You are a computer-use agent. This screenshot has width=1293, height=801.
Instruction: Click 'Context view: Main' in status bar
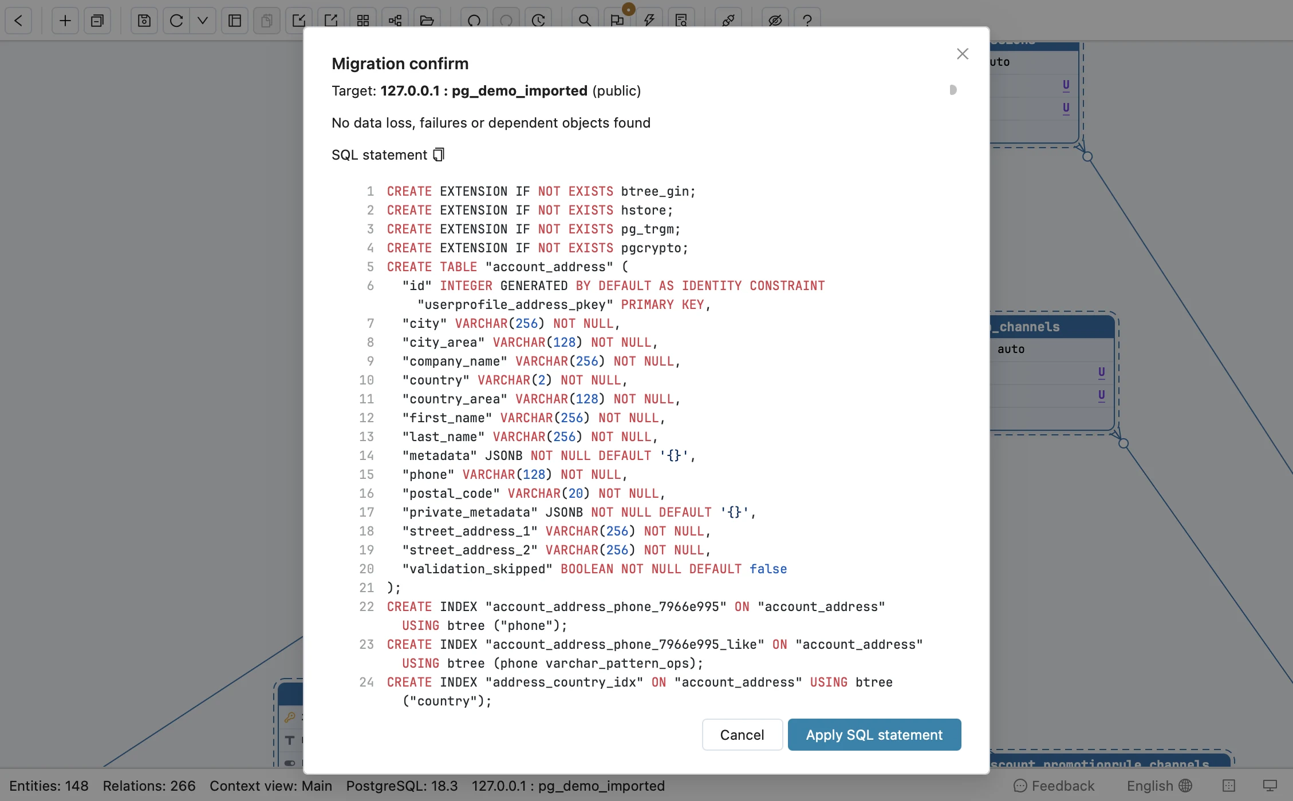pos(271,786)
